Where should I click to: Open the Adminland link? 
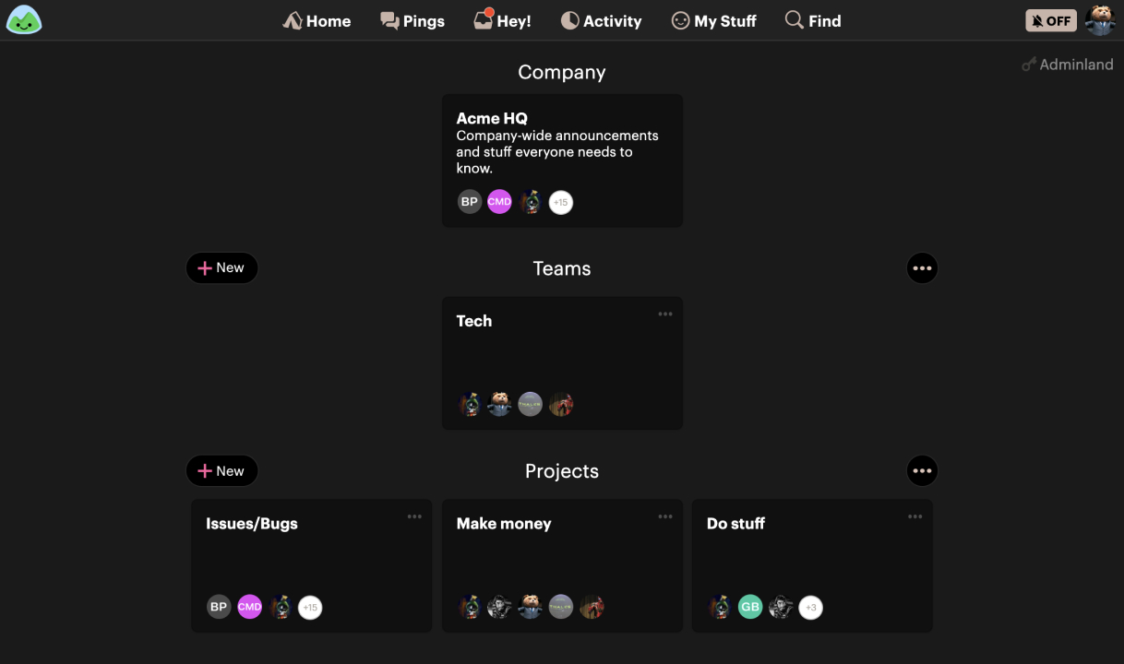coord(1067,65)
